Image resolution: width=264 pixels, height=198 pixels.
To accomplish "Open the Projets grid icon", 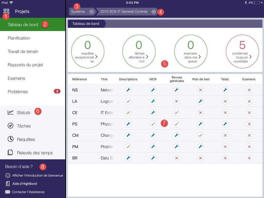I will coord(6,11).
